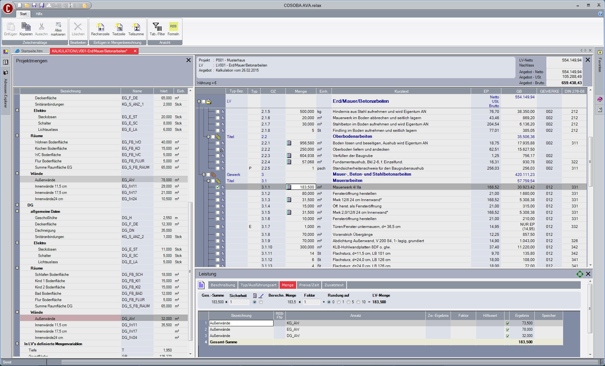The height and width of the screenshot is (366, 605).
Task: Open the Adressen-Explorer side panel
Action: [5, 93]
